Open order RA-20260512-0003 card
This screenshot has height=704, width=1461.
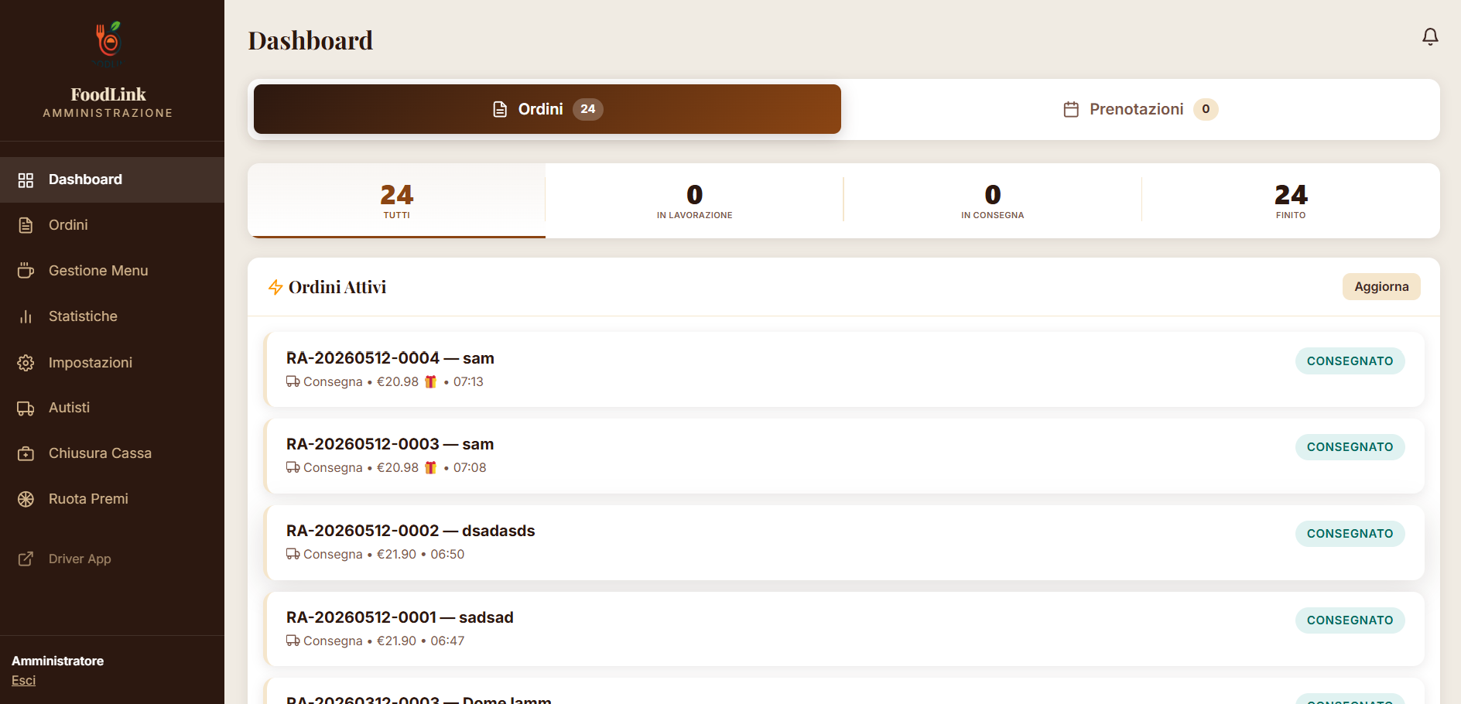click(x=844, y=456)
